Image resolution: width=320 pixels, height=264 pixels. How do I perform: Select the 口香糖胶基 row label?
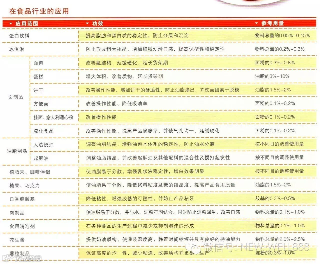(22, 199)
